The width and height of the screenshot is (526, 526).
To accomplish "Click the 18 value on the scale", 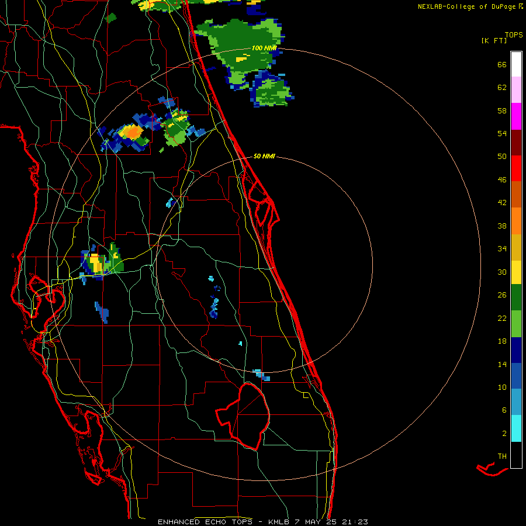I will 502,341.
